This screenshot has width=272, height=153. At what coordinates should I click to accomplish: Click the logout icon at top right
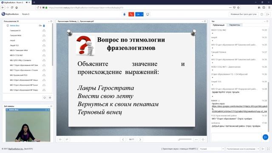coord(268,14)
